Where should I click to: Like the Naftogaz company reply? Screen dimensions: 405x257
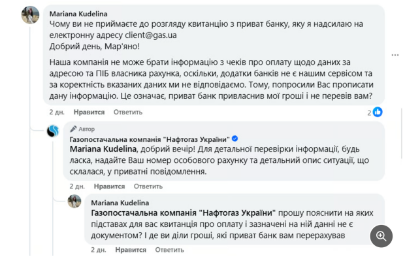tap(109, 186)
